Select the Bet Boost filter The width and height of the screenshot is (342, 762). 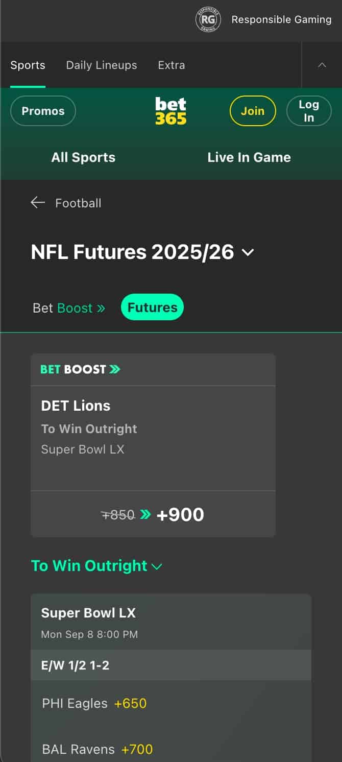(x=69, y=308)
